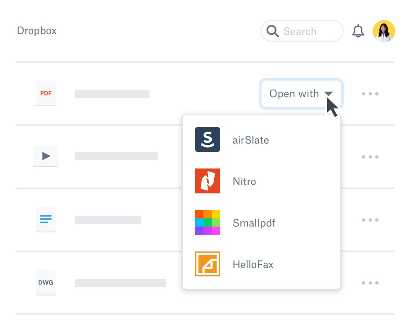Click the notification bell icon
The width and height of the screenshot is (411, 332).
pos(358,31)
